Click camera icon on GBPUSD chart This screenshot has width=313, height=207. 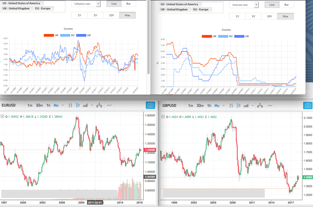coord(308,105)
